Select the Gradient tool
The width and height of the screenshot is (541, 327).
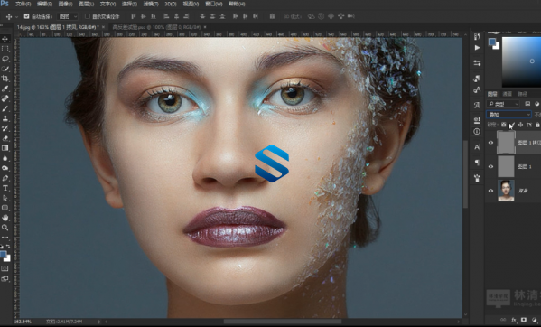click(x=5, y=148)
